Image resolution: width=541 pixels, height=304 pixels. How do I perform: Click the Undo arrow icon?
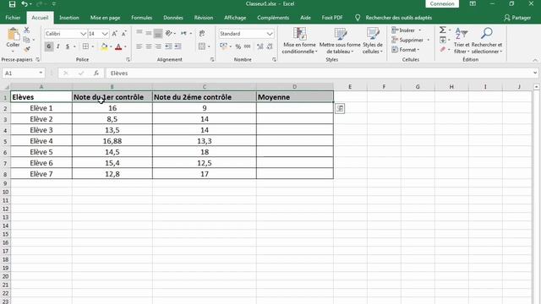point(25,4)
